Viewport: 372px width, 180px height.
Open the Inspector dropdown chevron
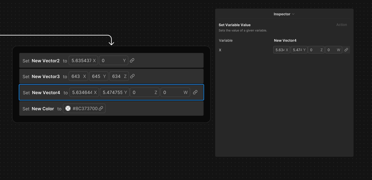coord(293,14)
